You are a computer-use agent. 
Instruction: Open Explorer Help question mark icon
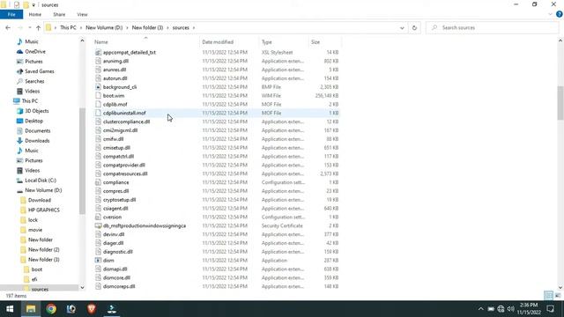pyautogui.click(x=560, y=14)
